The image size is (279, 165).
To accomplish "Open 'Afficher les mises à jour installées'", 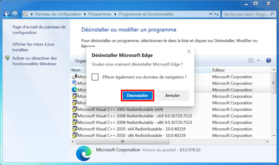I will pos(34,47).
